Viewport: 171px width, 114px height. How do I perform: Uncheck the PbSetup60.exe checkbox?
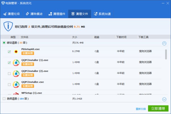point(9,51)
